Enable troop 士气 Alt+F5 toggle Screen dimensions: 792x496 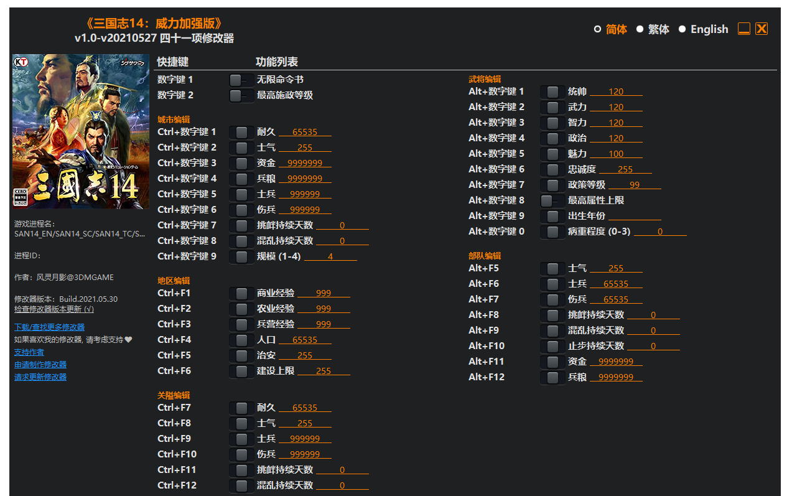pos(552,268)
